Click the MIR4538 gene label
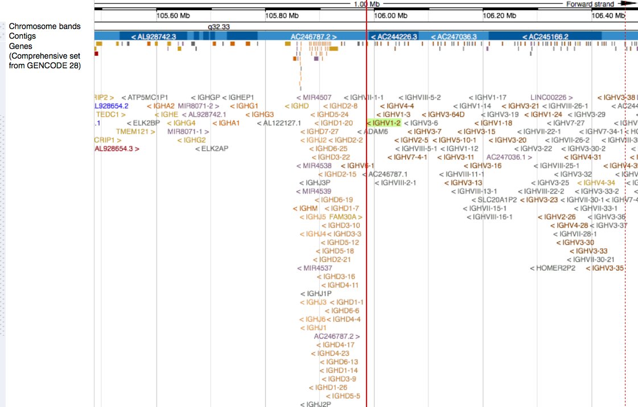This screenshot has height=407, width=638. (x=314, y=166)
